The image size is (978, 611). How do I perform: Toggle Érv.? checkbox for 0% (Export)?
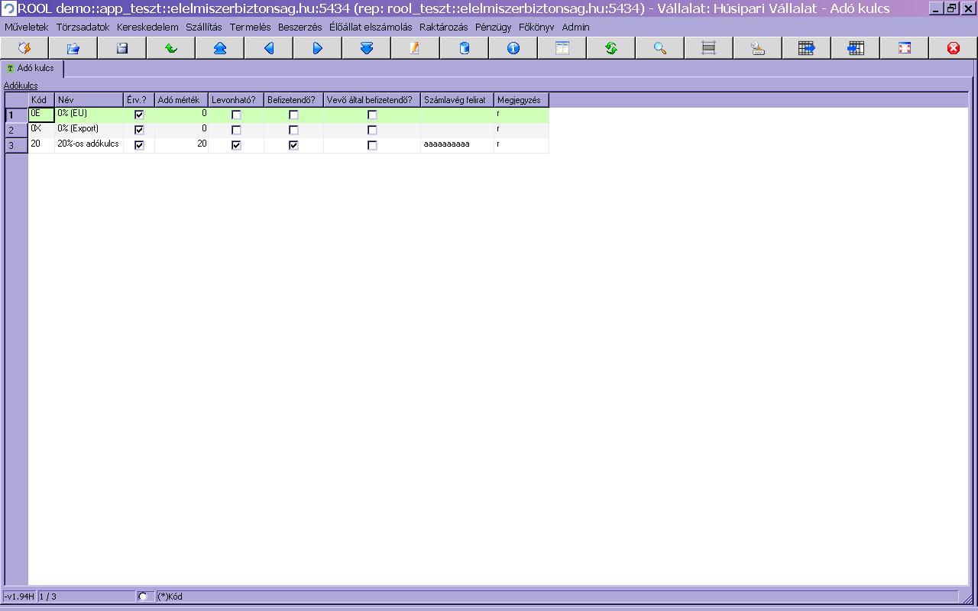click(139, 130)
